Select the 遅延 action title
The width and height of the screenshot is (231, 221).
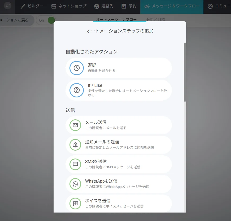pyautogui.click(x=92, y=65)
